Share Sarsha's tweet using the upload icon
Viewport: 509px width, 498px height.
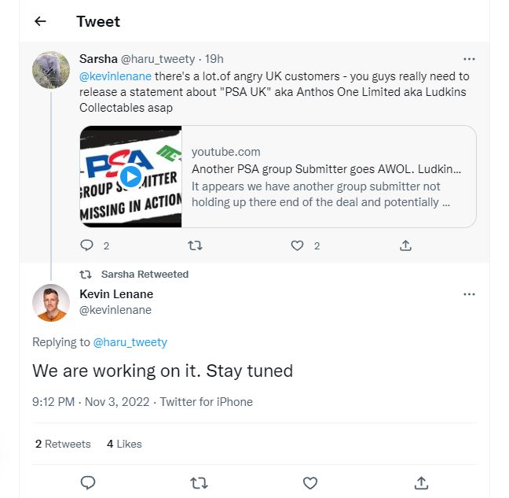click(405, 245)
